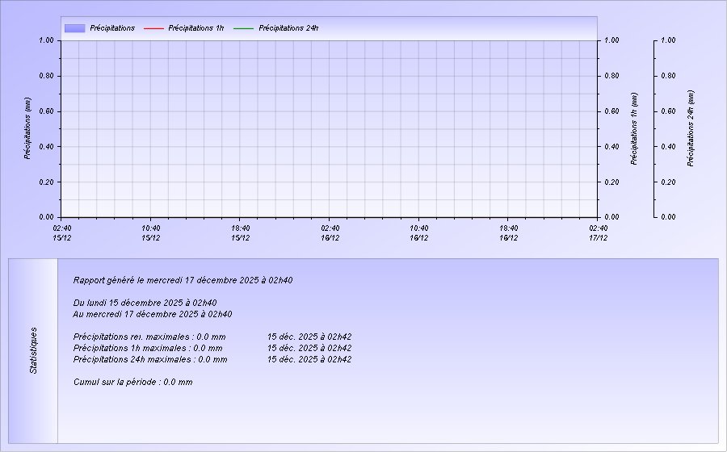Click the blue Précipitations legend swatch
Viewport: 727px width, 452px height.
point(74,28)
